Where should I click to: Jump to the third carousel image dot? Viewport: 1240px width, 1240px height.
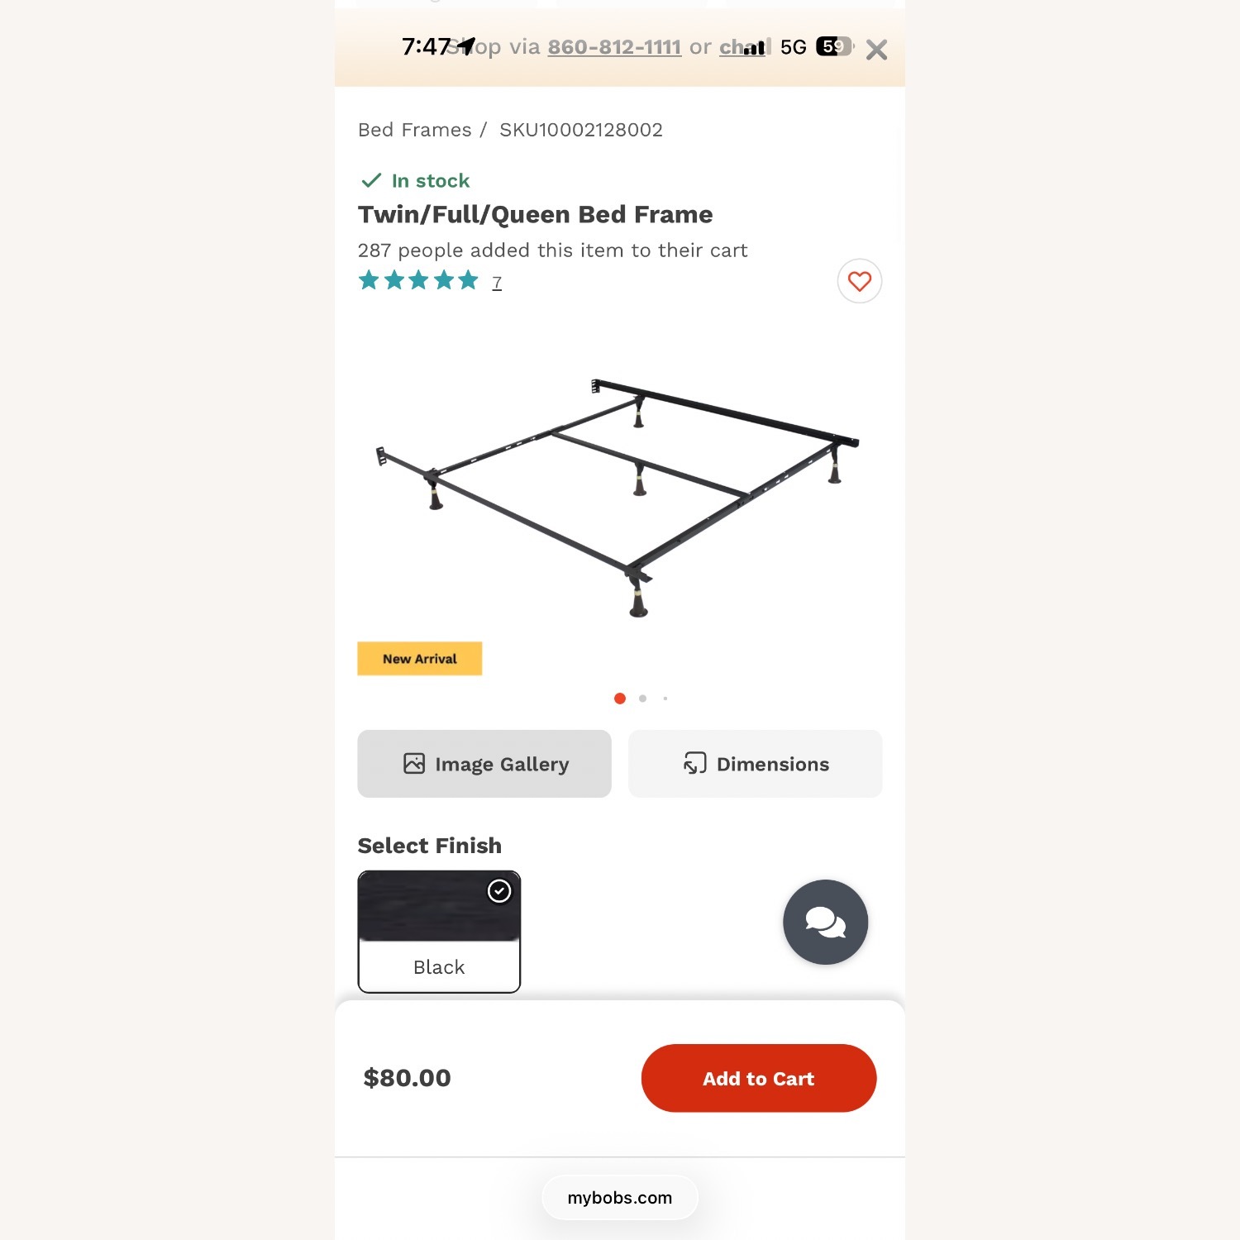665,699
